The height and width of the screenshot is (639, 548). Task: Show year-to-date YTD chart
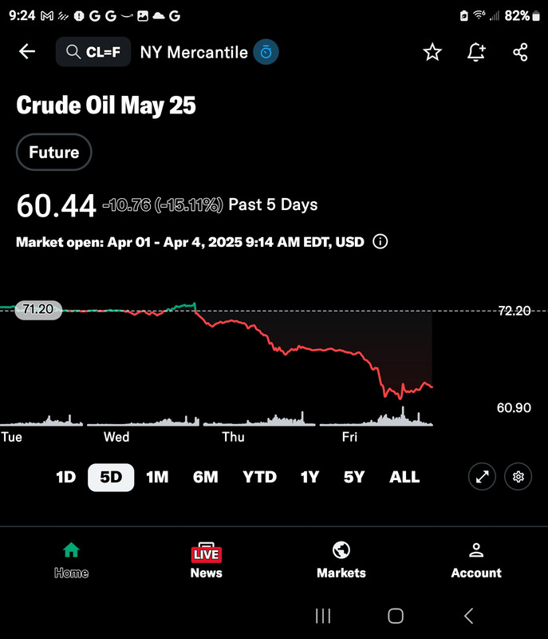(x=259, y=477)
